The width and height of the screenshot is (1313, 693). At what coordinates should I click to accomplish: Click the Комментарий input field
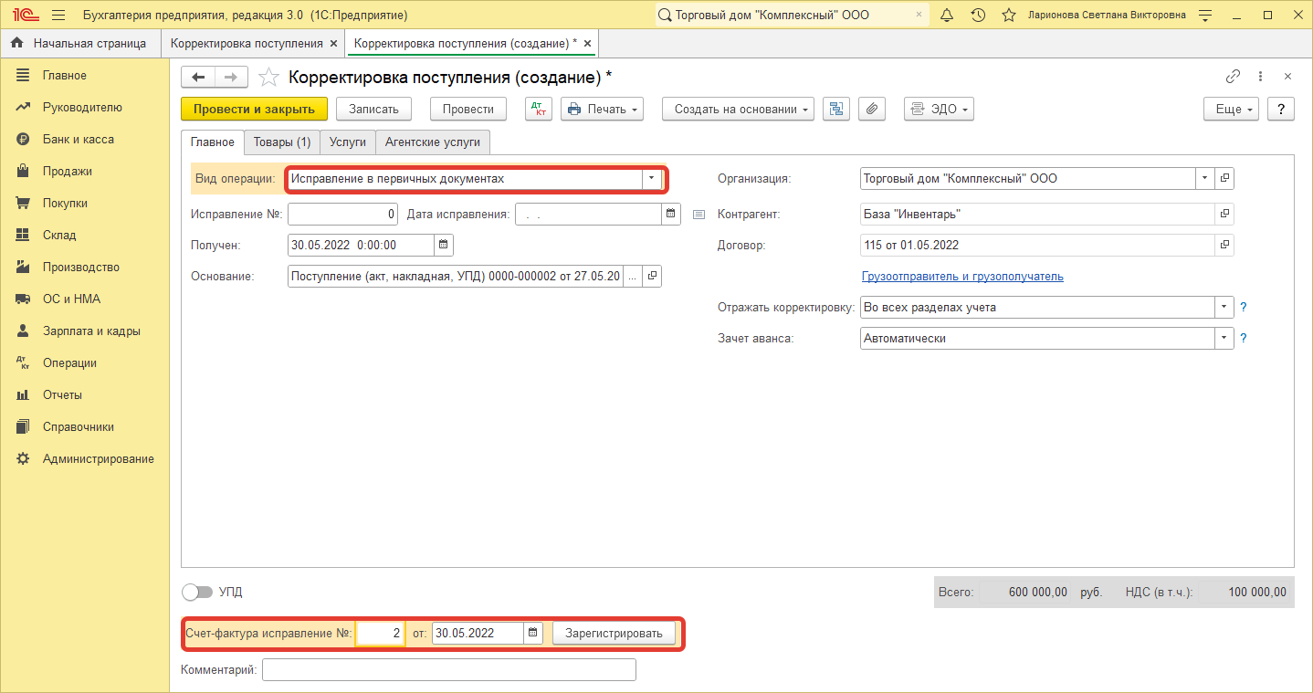point(449,670)
